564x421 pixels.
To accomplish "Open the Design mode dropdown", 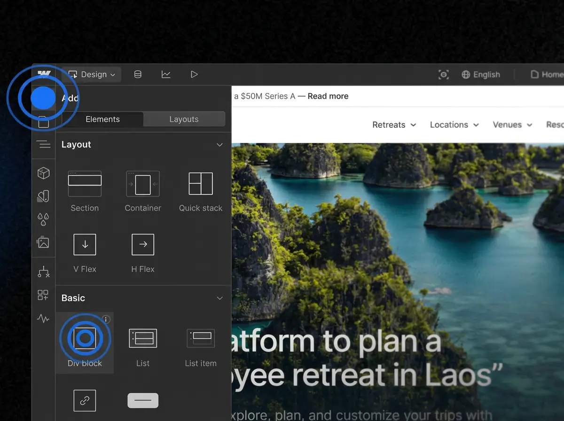I will pyautogui.click(x=92, y=74).
